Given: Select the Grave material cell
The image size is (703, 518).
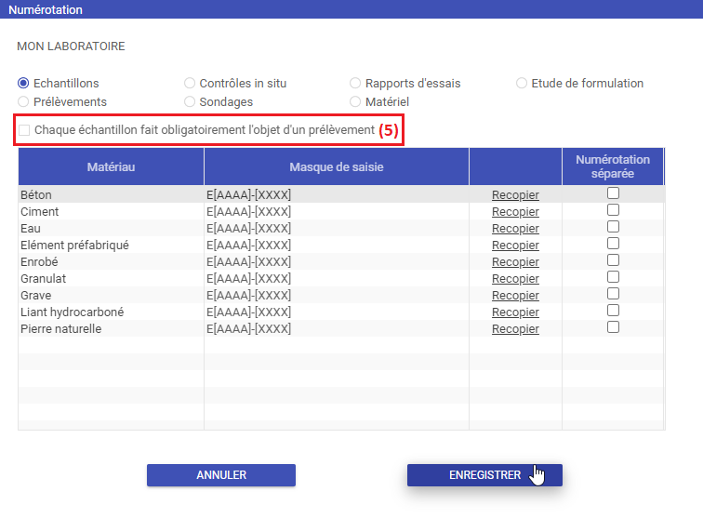Looking at the screenshot, I should coord(111,296).
